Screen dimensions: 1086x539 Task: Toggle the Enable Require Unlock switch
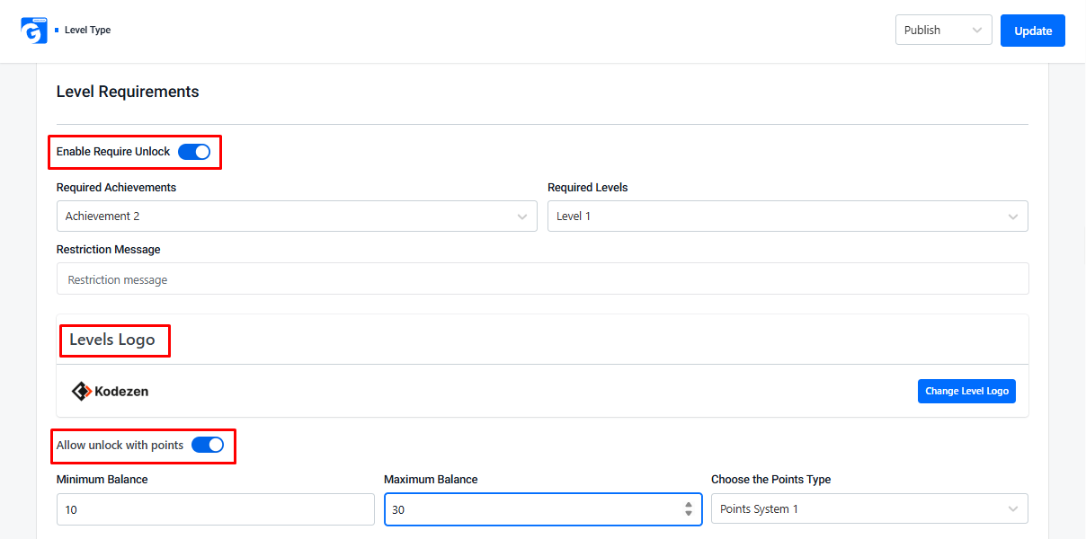[x=194, y=152]
